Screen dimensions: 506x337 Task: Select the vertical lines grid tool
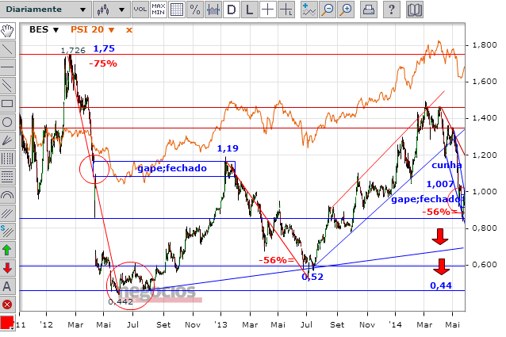[x=7, y=159]
